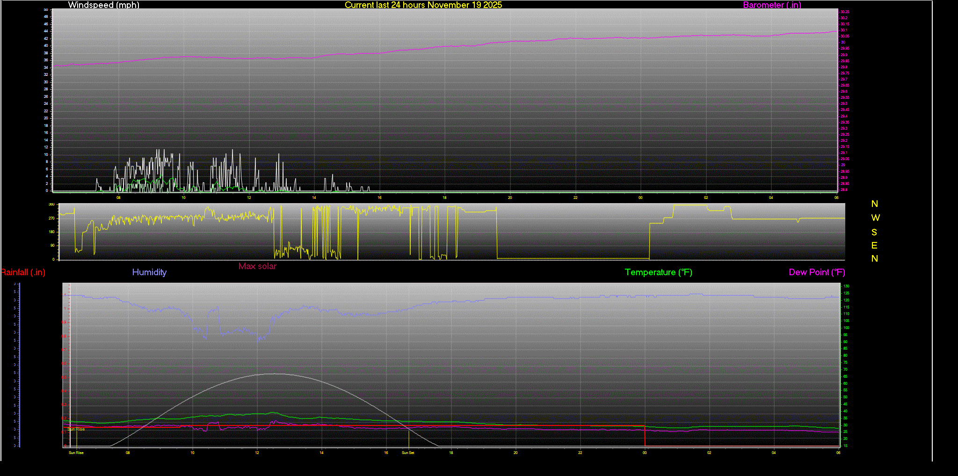
Task: Click the 18 hour tick on windspeed chart
Action: click(x=444, y=198)
